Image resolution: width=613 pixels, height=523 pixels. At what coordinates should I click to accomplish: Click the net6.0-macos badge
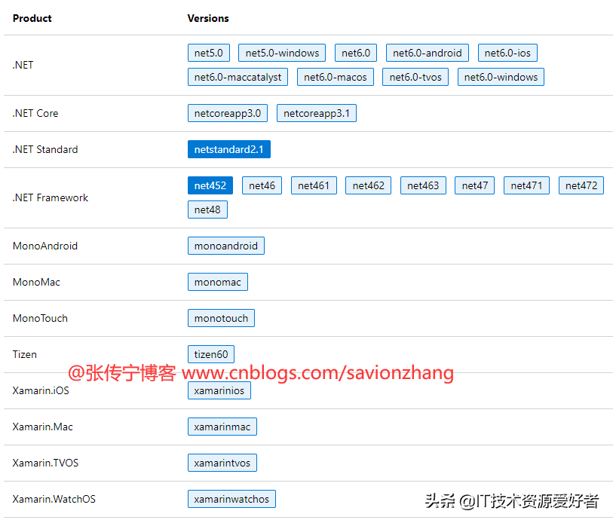335,77
